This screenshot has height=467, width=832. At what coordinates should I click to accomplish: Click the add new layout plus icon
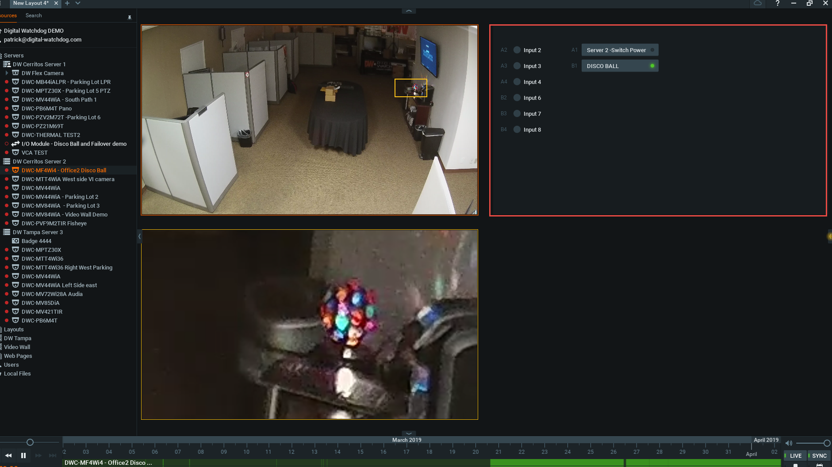(x=67, y=3)
